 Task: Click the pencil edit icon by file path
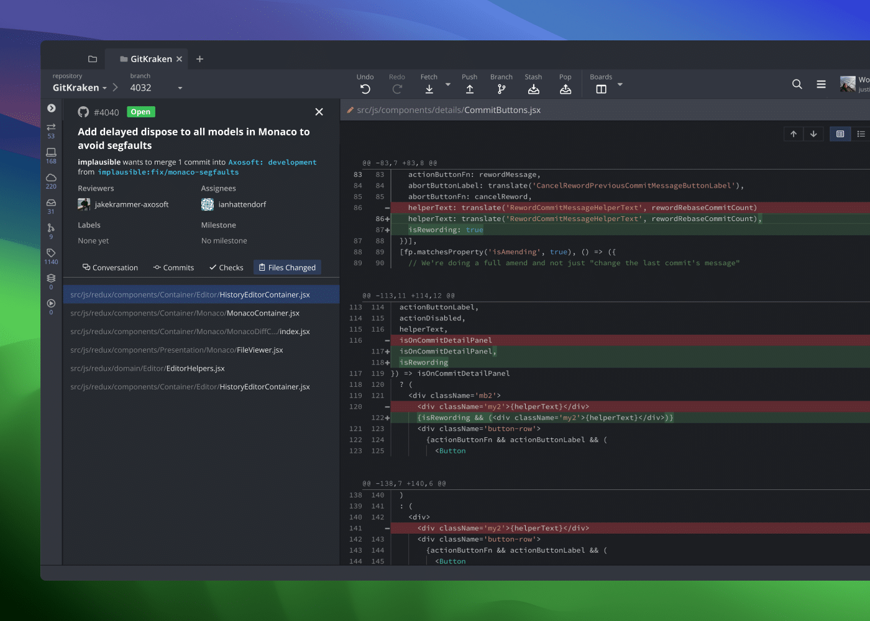350,110
